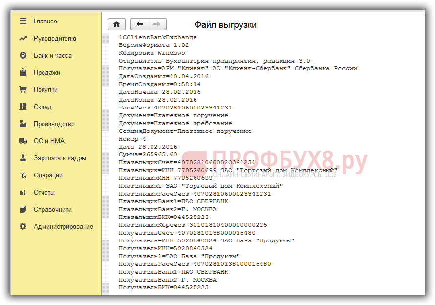This screenshot has width=435, height=305.
Task: Click the Руководителю chart line icon
Action: click(x=23, y=38)
